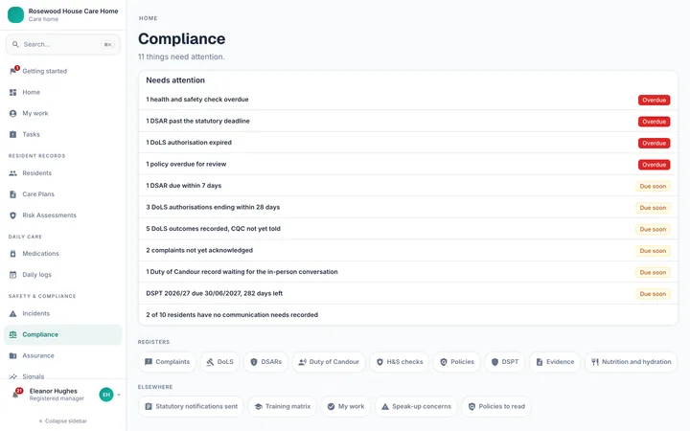The width and height of the screenshot is (690, 431).
Task: Click the Care Plans document icon
Action: click(12, 194)
